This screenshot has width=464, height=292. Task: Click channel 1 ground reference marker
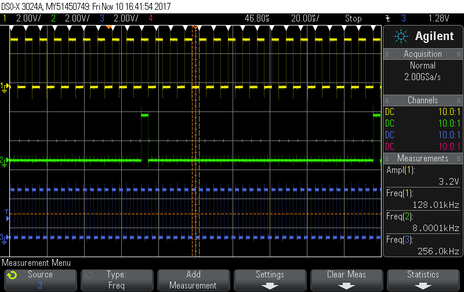coord(5,88)
